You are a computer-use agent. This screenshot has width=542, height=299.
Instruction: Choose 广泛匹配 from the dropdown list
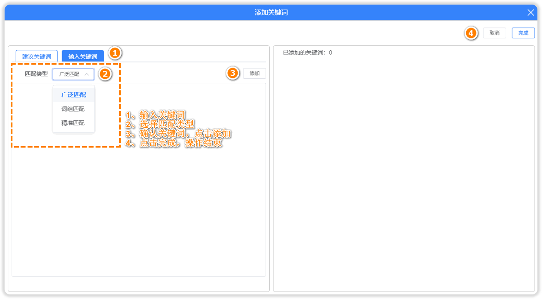(x=74, y=95)
